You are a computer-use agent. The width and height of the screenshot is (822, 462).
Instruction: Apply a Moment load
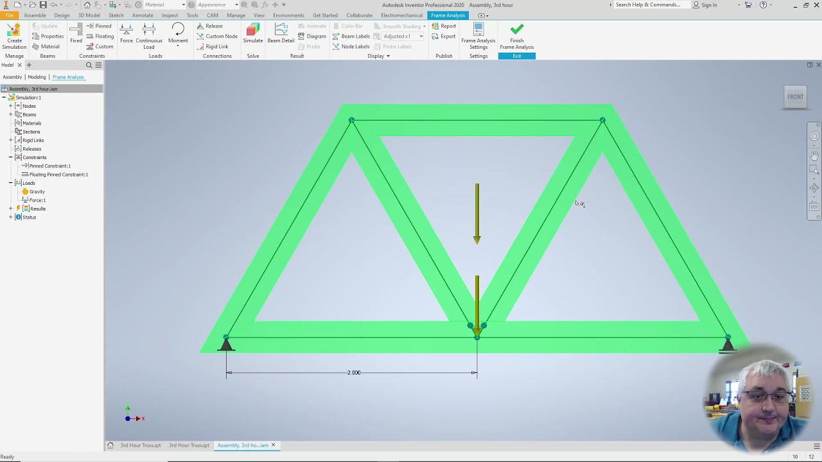(x=178, y=33)
